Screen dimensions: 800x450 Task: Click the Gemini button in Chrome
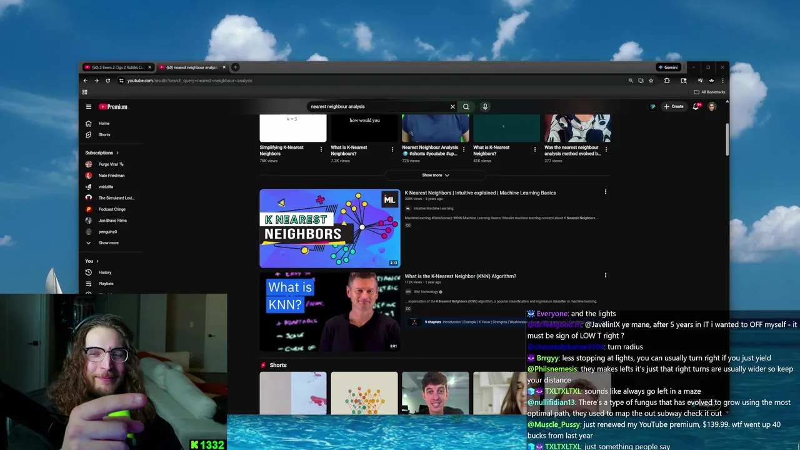[668, 67]
